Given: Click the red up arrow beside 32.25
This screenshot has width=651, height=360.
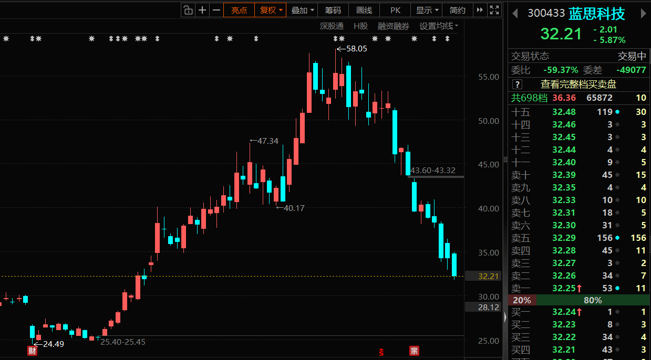Looking at the screenshot, I should coord(579,288).
